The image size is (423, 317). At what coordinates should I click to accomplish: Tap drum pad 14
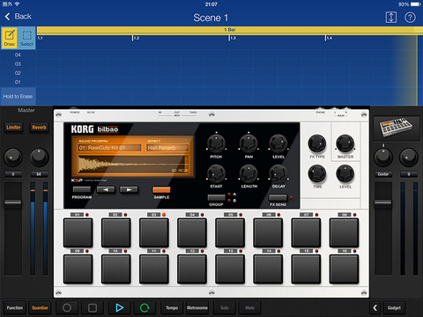pyautogui.click(x=268, y=269)
